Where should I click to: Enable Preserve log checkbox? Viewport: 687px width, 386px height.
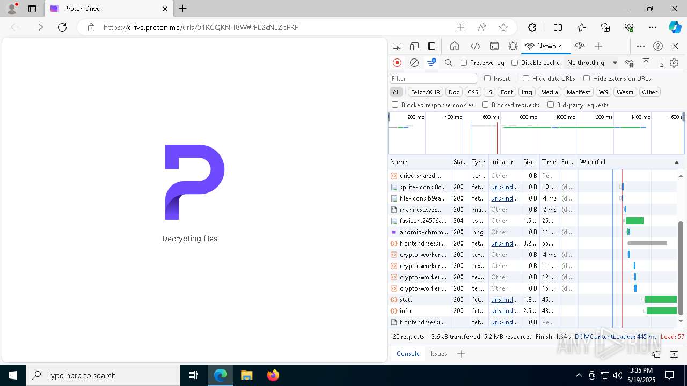[x=464, y=63]
